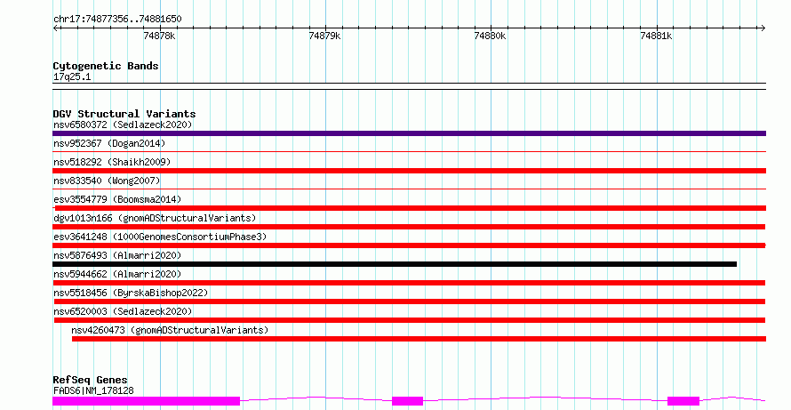Select variant label esv3554779 (Boomsma2014)

coord(117,199)
